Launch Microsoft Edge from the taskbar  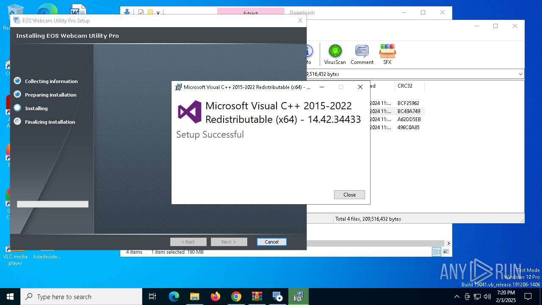(174, 297)
